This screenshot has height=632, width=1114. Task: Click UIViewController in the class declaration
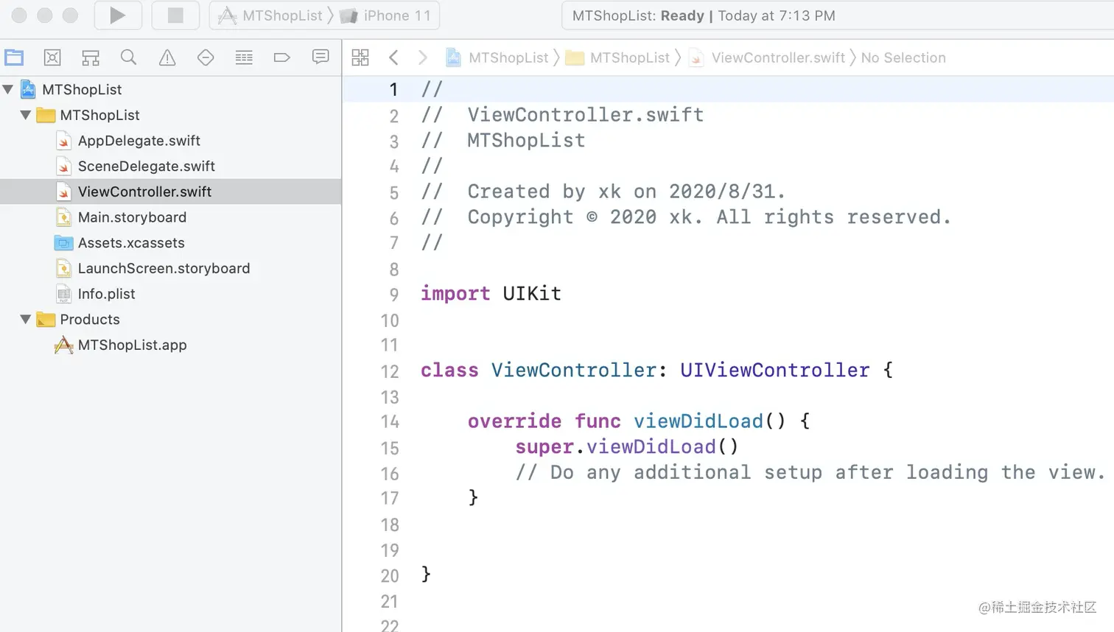[x=774, y=370]
